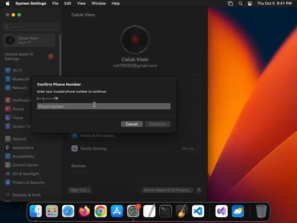Click the date and time in menu bar
This screenshot has height=223, width=297.
[274, 3]
